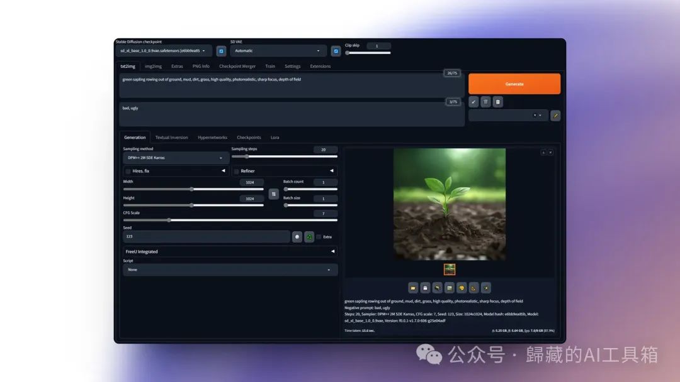Image resolution: width=680 pixels, height=382 pixels.
Task: Click the CFG Scale number field showing 7
Action: [x=326, y=214]
